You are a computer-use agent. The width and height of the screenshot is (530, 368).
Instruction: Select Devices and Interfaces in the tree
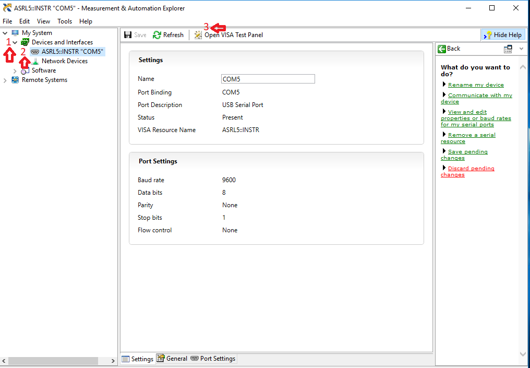(x=62, y=42)
